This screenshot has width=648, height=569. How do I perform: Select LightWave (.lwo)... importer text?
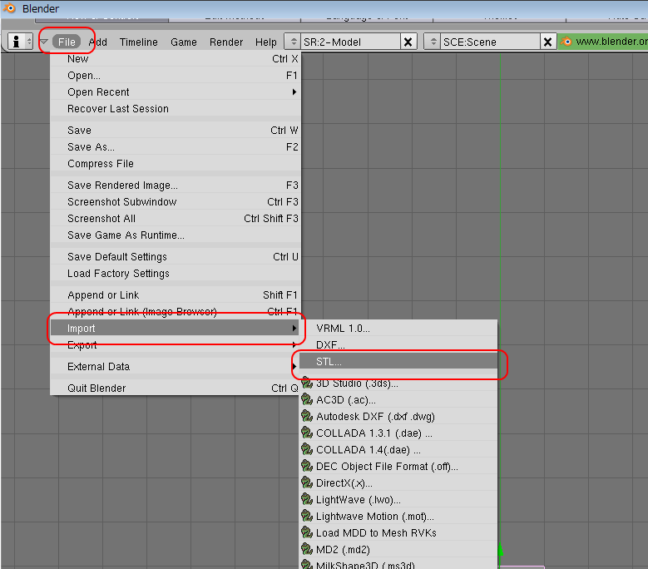tap(359, 500)
